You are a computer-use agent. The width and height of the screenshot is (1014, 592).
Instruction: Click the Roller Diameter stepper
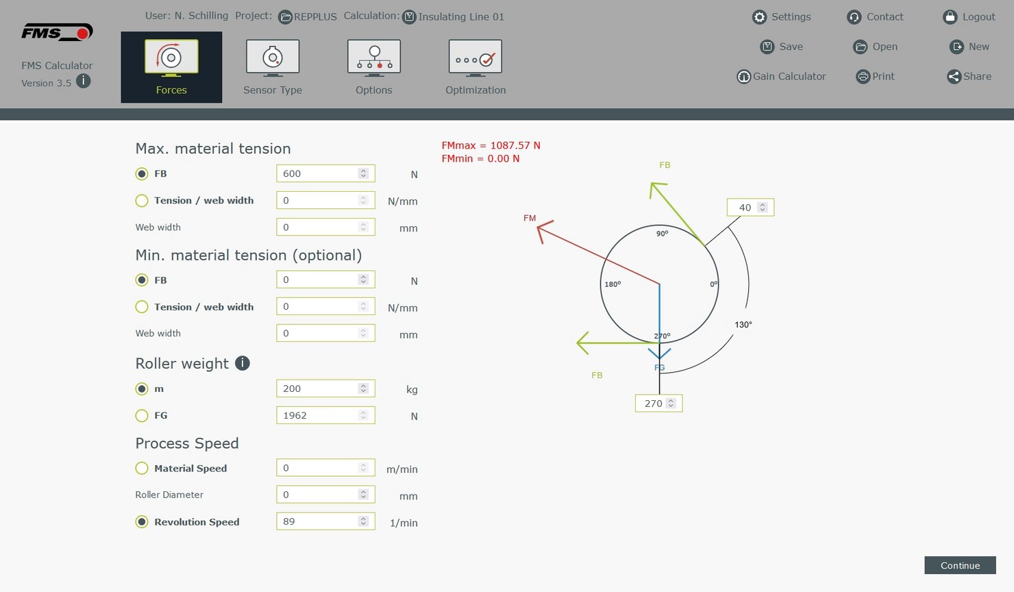click(x=364, y=494)
